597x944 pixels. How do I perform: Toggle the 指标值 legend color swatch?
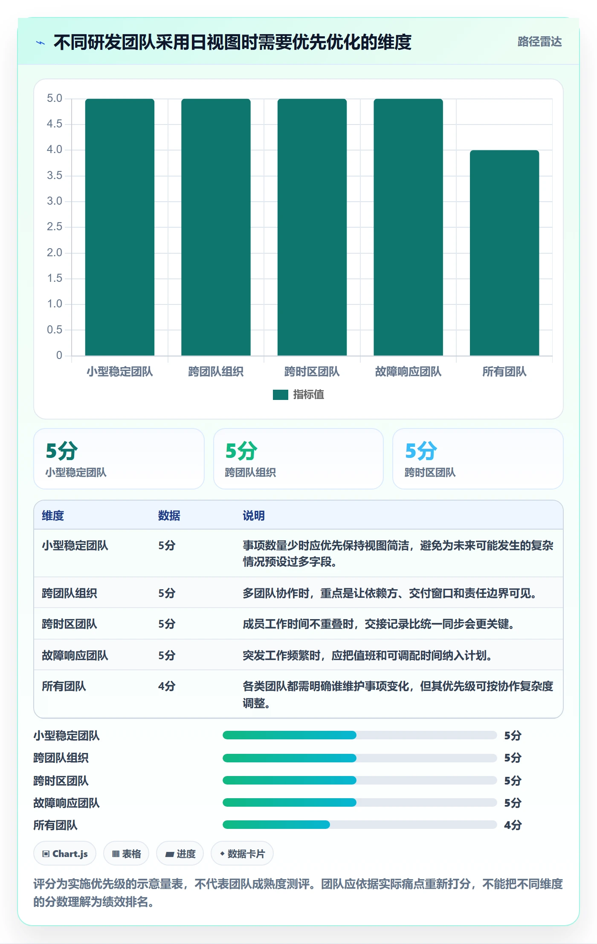tap(280, 395)
